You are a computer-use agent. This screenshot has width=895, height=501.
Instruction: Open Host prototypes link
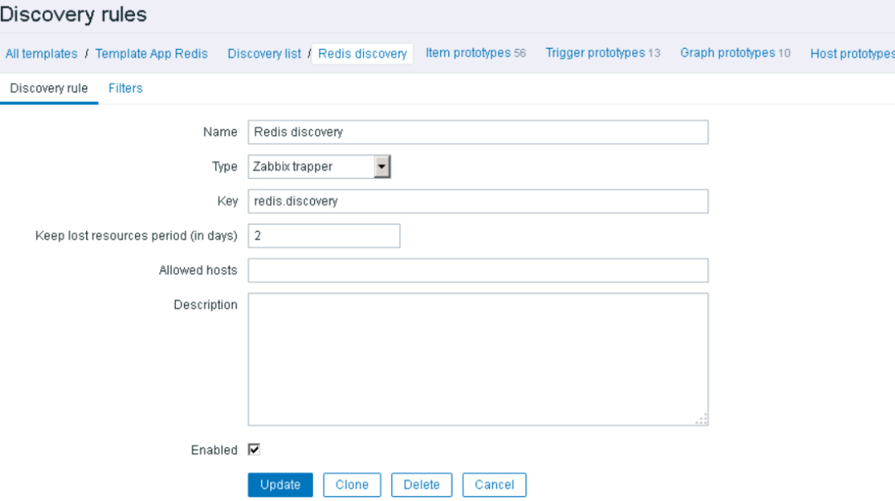pyautogui.click(x=852, y=54)
